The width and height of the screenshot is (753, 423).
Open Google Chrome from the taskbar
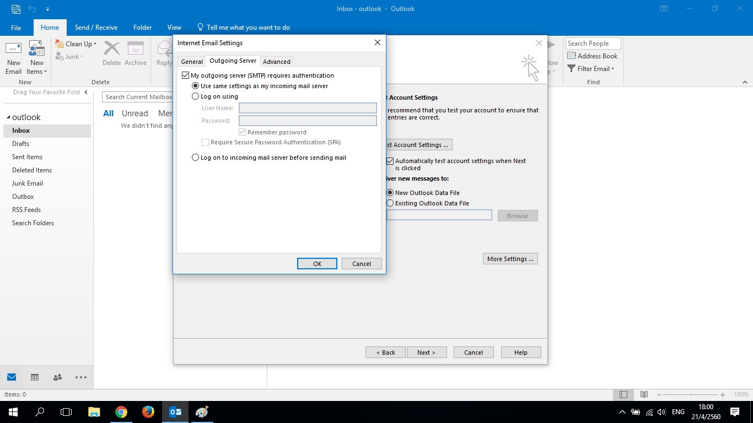(x=121, y=412)
